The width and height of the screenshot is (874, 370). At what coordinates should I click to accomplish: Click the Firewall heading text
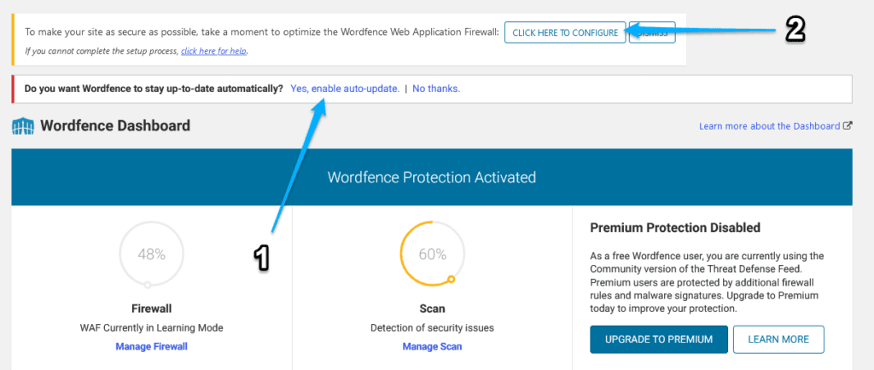point(152,309)
